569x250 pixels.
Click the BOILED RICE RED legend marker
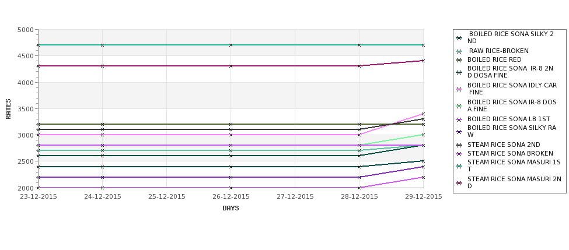[x=459, y=60]
